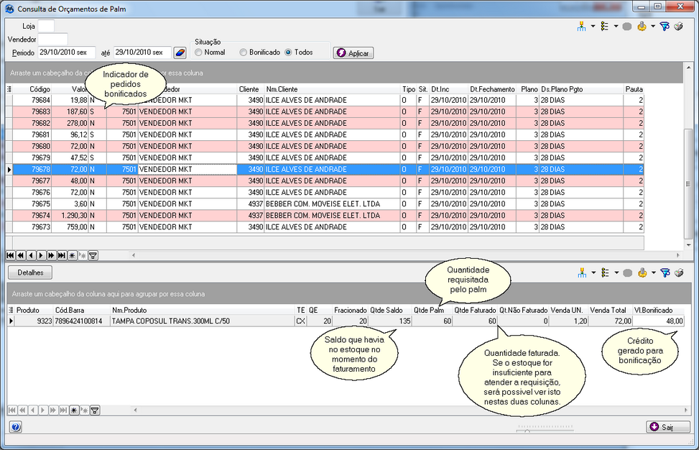
Task: Expand the top toolbar stamp icon dropdown arrow
Action: click(x=653, y=27)
